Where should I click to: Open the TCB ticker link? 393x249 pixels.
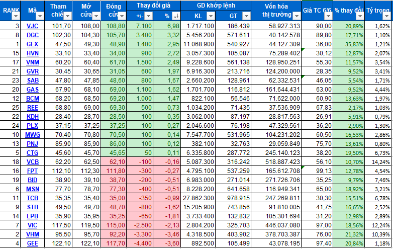click(32, 198)
